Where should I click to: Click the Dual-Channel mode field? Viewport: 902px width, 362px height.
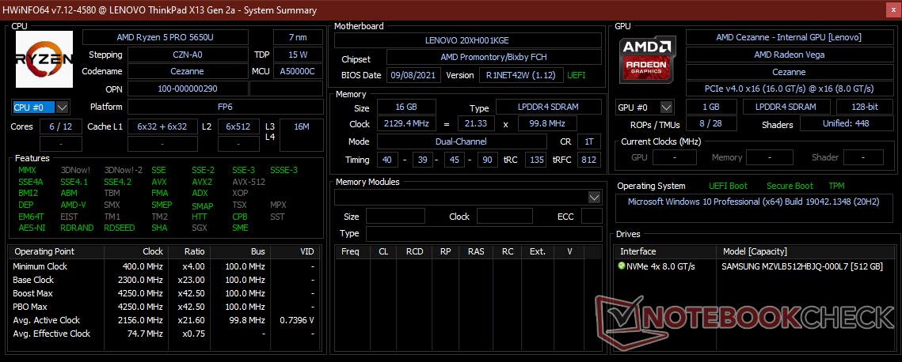[x=462, y=141]
